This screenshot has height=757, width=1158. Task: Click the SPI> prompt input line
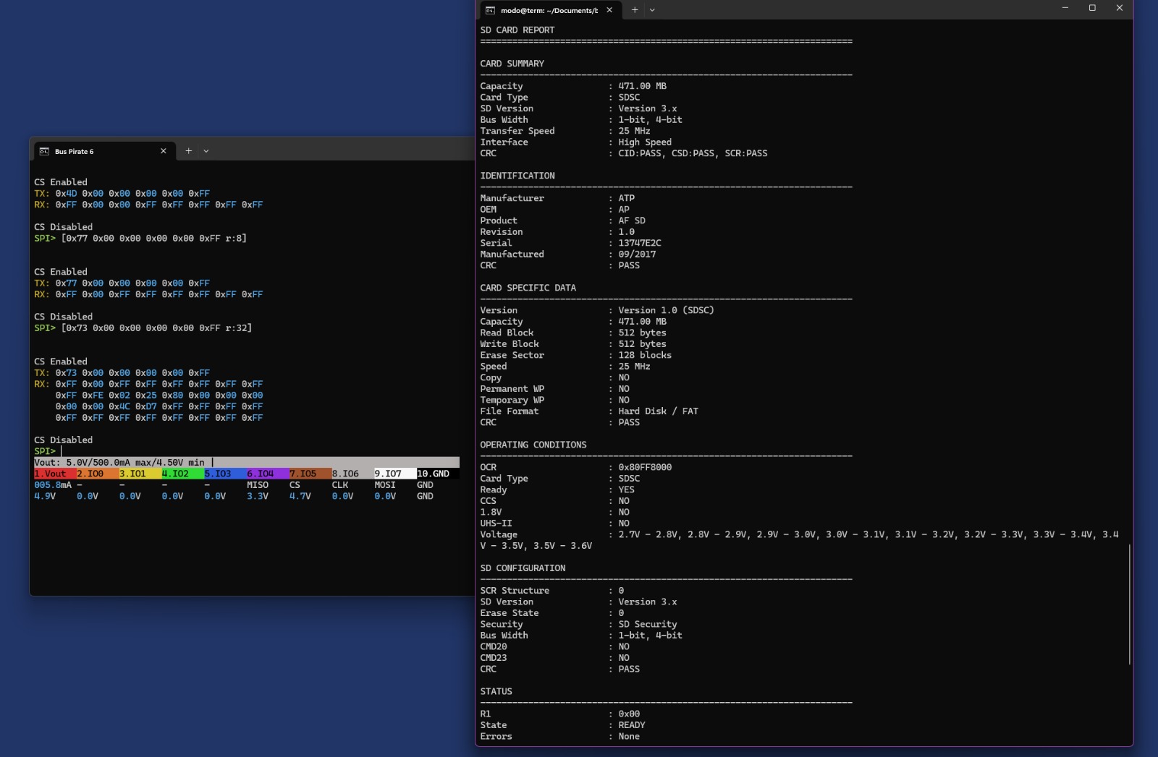coord(247,451)
